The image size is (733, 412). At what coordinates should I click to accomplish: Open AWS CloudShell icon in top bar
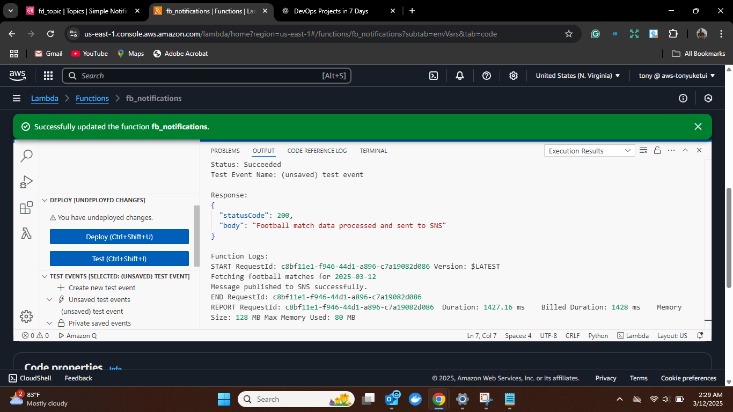tap(434, 76)
